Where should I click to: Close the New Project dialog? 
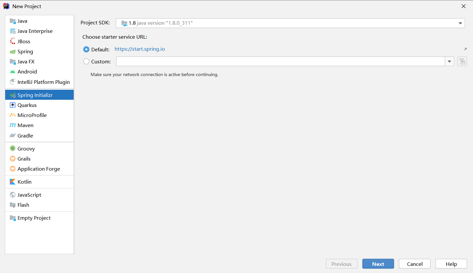pyautogui.click(x=464, y=6)
